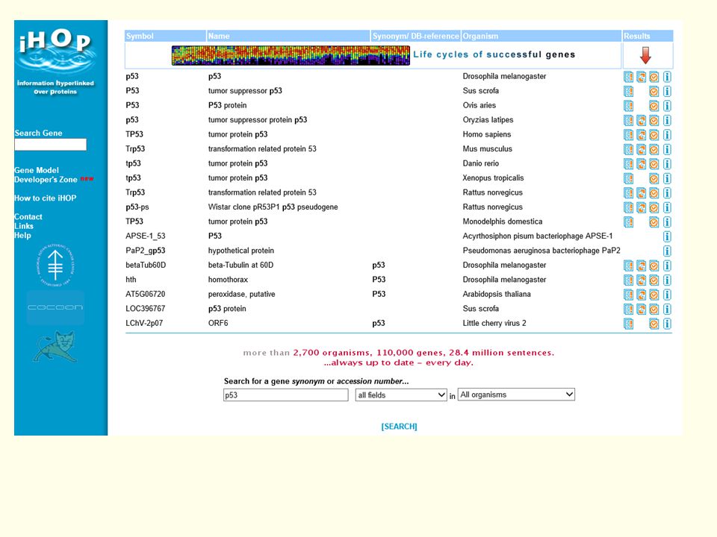717x537 pixels.
Task: Click document icon for Homo sapiens TP53
Action: pyautogui.click(x=629, y=135)
